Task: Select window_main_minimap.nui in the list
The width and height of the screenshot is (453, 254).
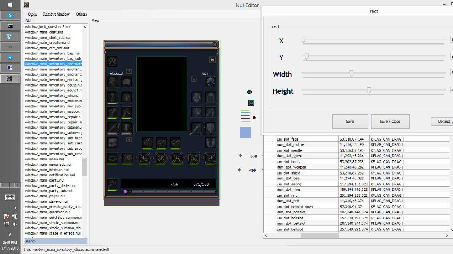Action: click(x=47, y=170)
